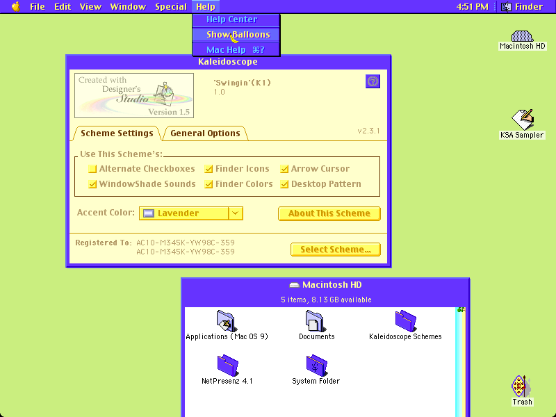556x417 pixels.
Task: Open the Special menu
Action: click(171, 7)
